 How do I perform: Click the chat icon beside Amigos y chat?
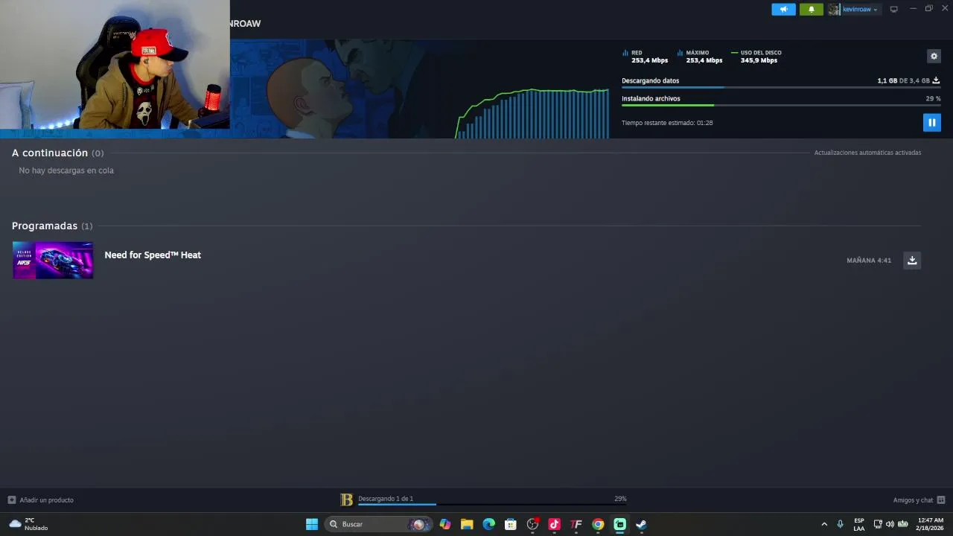click(x=941, y=500)
